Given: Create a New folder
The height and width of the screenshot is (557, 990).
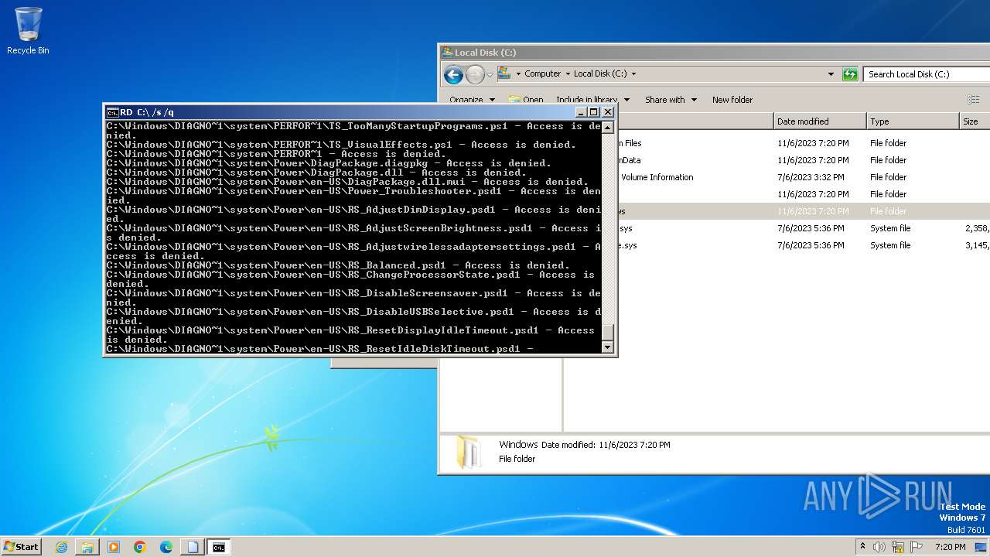Looking at the screenshot, I should tap(732, 100).
